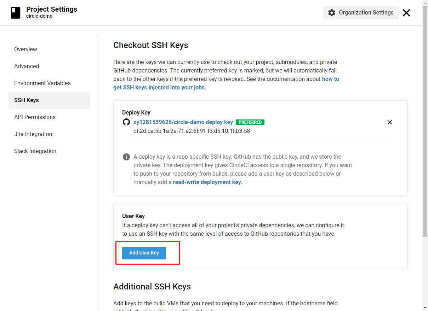The height and width of the screenshot is (311, 428).
Task: Open the Advanced settings section
Action: (27, 66)
